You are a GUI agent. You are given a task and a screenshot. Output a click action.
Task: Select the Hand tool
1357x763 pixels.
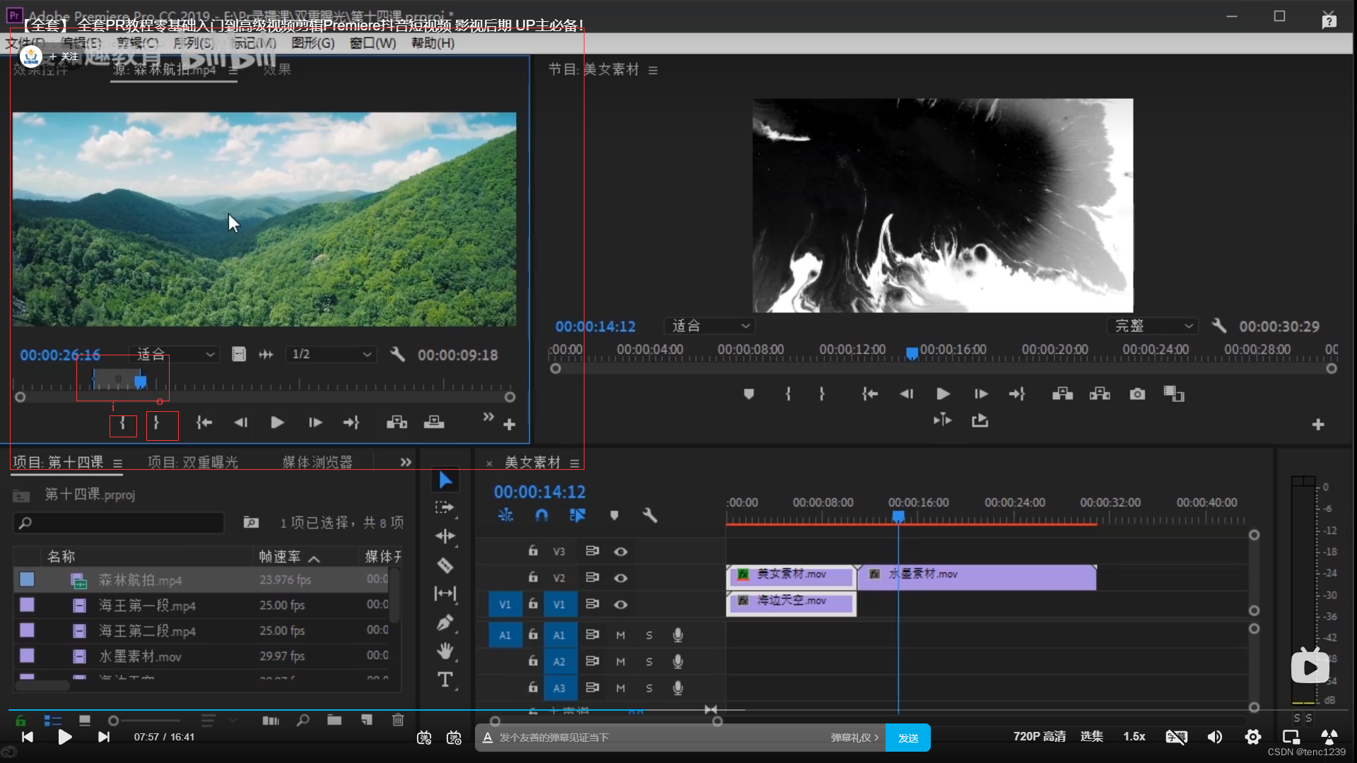(445, 651)
